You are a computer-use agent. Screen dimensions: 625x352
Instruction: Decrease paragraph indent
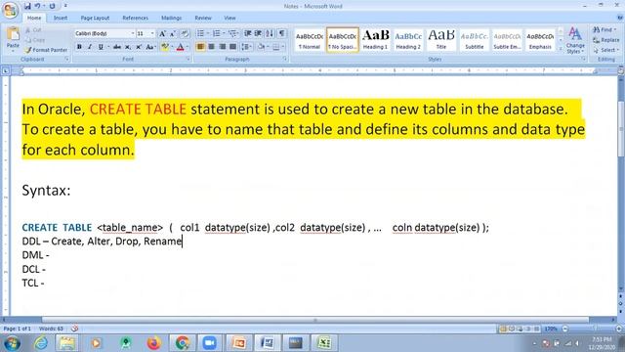click(247, 33)
